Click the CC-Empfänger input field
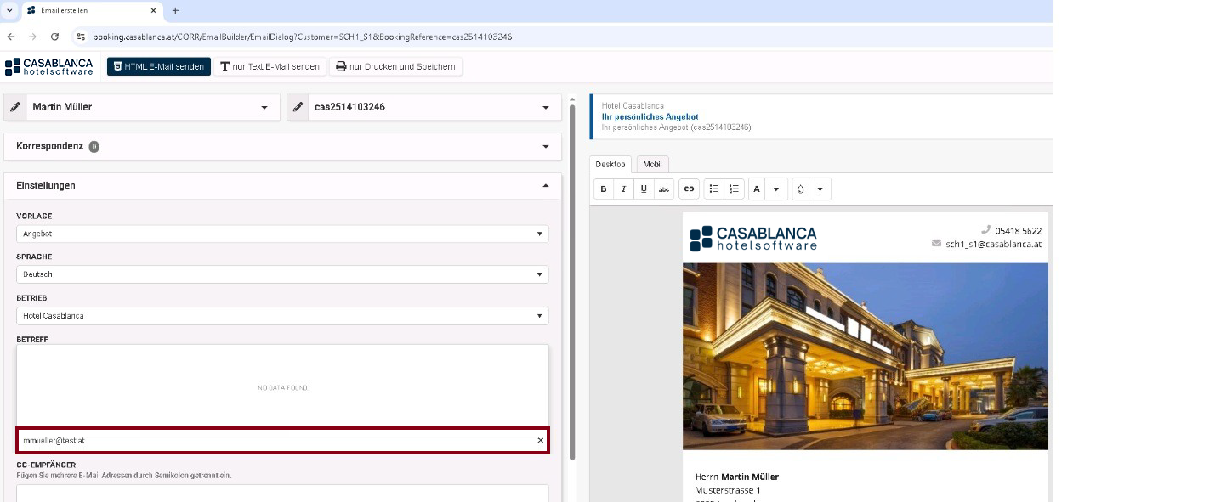The image size is (1215, 502). [x=282, y=493]
